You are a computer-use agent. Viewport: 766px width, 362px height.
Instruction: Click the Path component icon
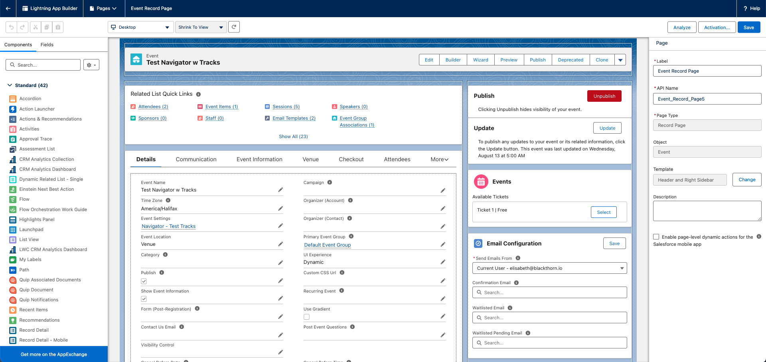pyautogui.click(x=13, y=270)
